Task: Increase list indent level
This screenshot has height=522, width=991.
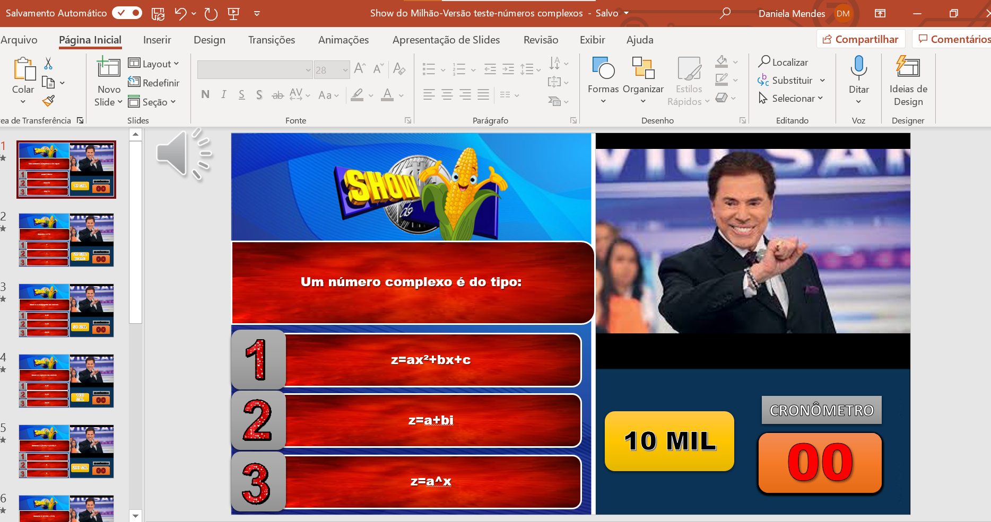Action: [x=508, y=69]
